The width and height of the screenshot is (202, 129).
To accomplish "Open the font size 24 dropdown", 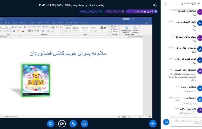I will point(11,27).
